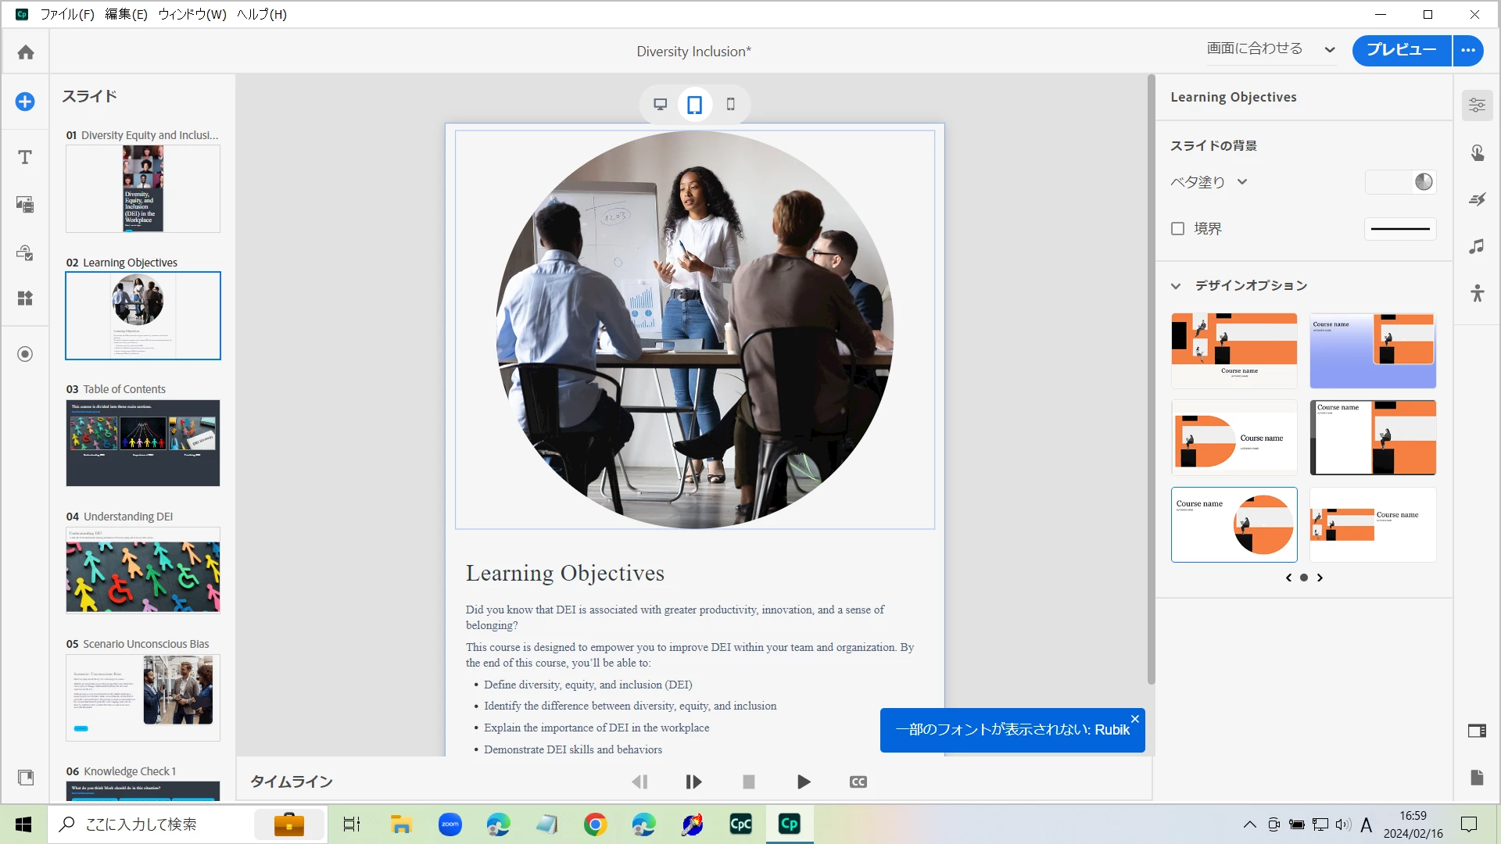Open the ベタ塗り fill type dropdown
Screen dimensions: 1501x844
[x=1209, y=182]
